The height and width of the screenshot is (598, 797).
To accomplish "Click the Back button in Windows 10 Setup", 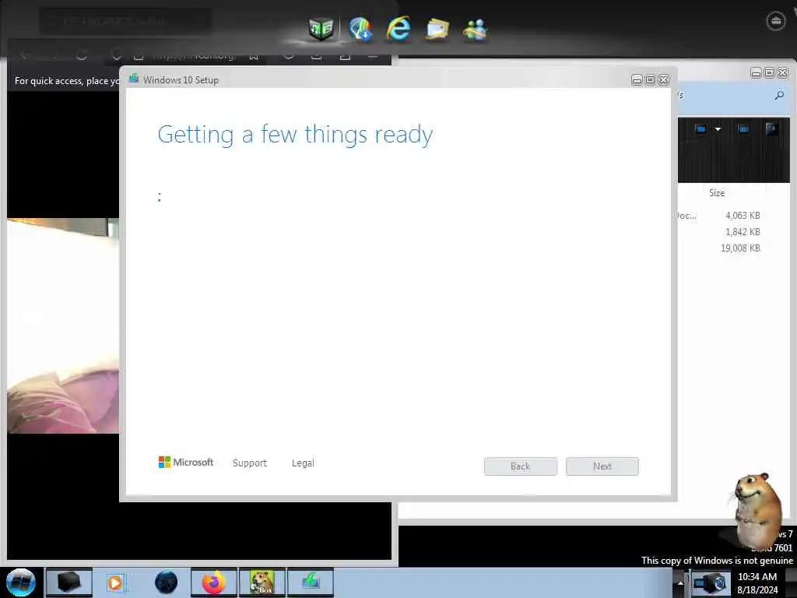I will pos(520,466).
